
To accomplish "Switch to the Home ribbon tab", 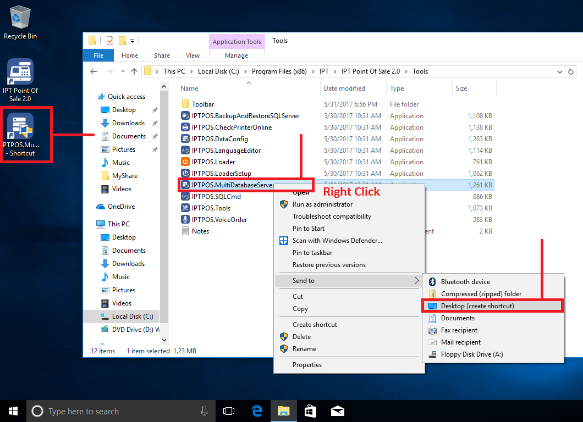I will [x=129, y=55].
